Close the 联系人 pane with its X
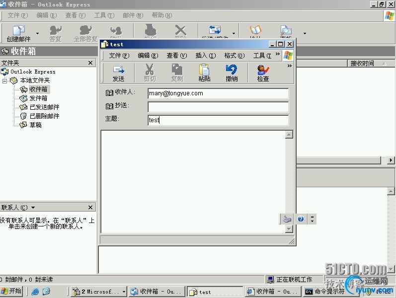The height and width of the screenshot is (298, 396). [90, 207]
